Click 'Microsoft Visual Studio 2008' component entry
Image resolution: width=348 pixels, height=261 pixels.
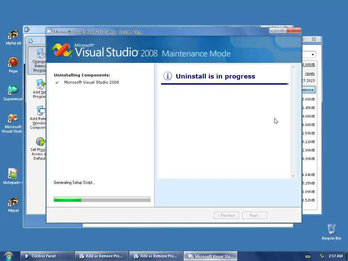click(x=91, y=82)
